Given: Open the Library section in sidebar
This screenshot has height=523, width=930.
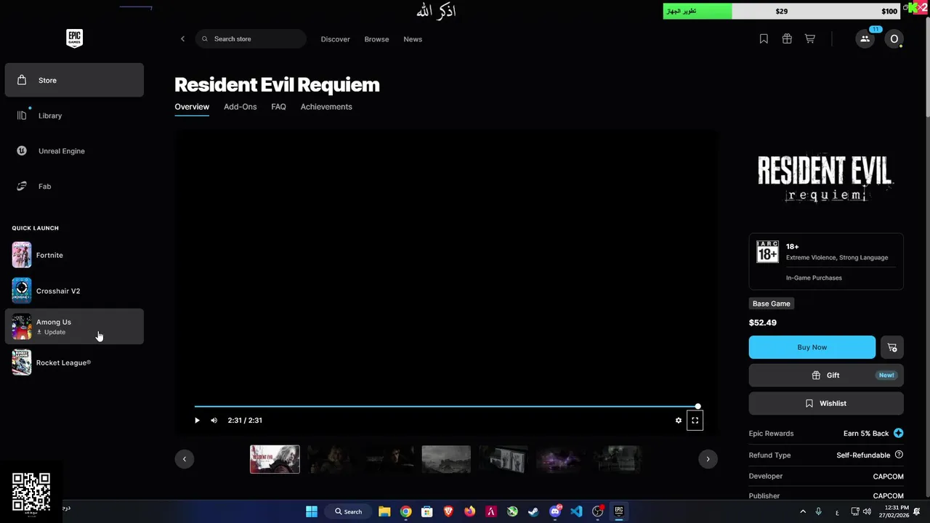Looking at the screenshot, I should tap(74, 115).
